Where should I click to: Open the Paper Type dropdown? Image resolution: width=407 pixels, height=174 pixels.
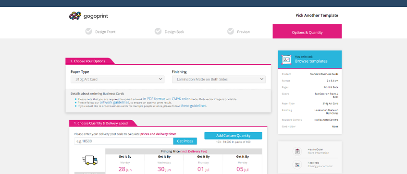point(118,79)
